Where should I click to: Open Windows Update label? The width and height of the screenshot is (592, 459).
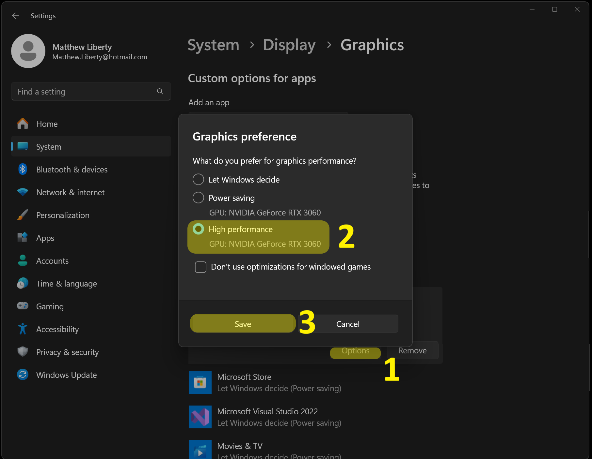[x=67, y=375]
